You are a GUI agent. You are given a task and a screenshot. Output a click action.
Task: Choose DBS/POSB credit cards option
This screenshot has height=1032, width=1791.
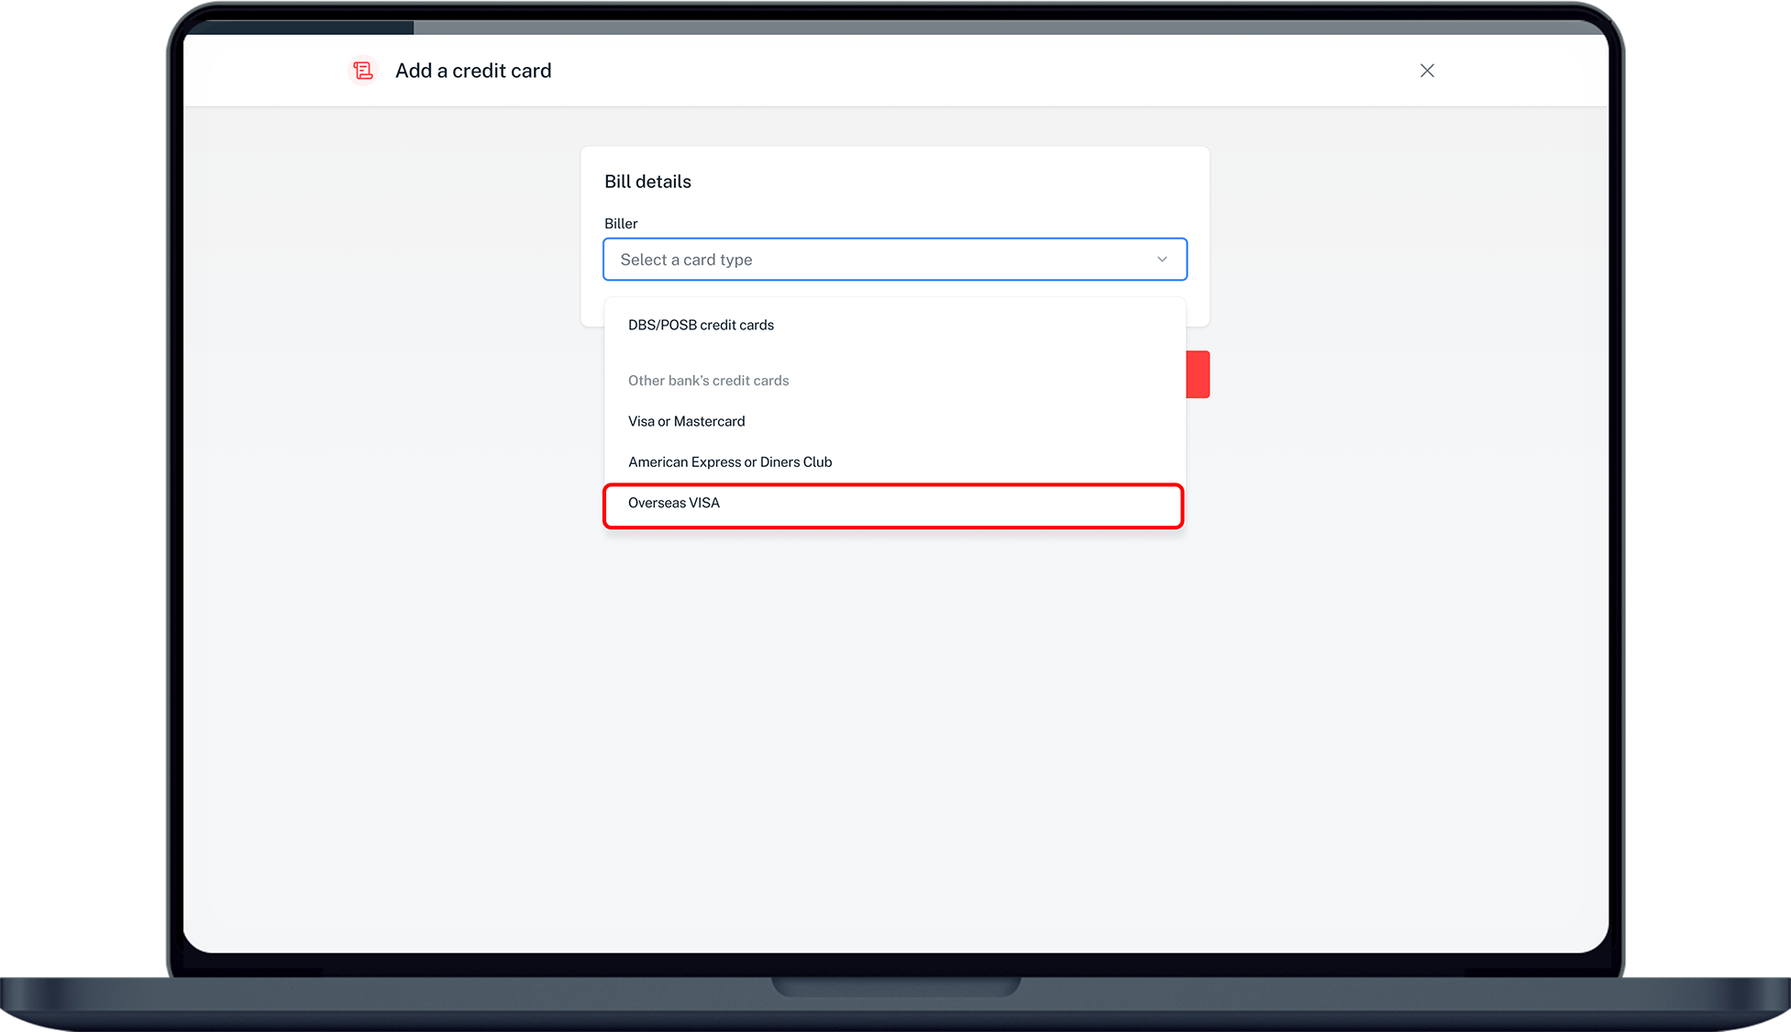tap(701, 325)
